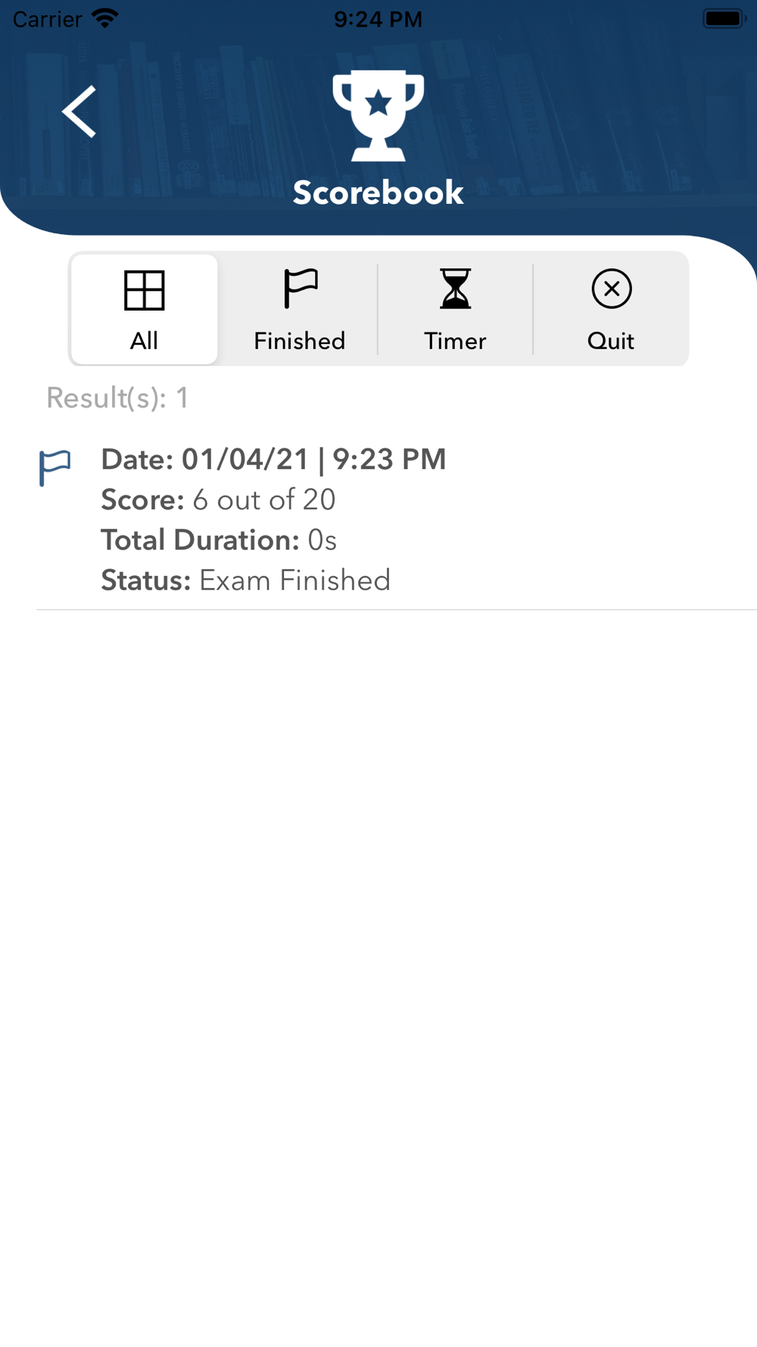This screenshot has width=757, height=1347.
Task: Show Timer results via its label
Action: (x=455, y=341)
